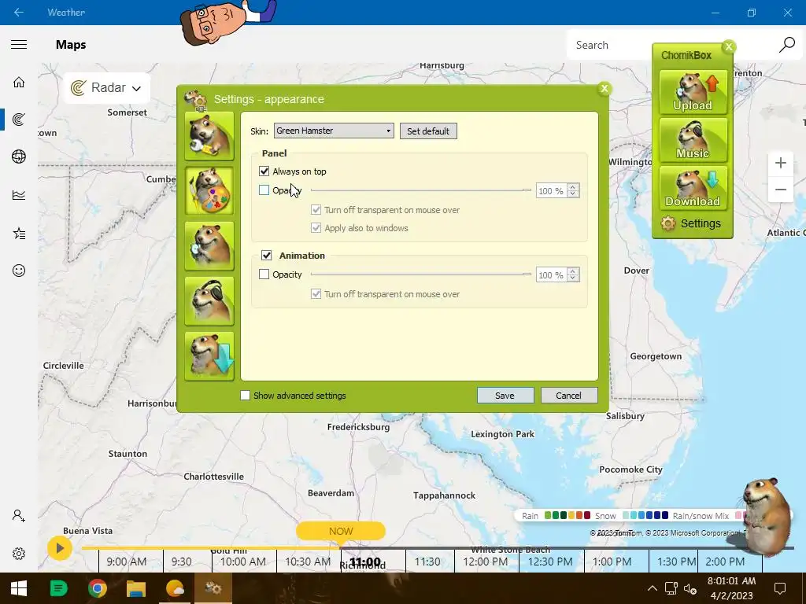Click the Set default button
The width and height of the screenshot is (806, 604).
(428, 131)
